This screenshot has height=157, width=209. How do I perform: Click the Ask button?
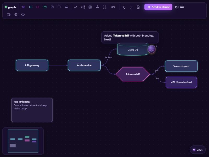pos(180,7)
